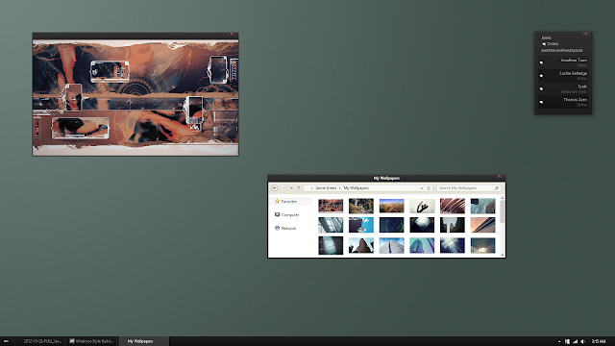Select Favorites in the navigation pane
The width and height of the screenshot is (615, 346).
pos(290,201)
